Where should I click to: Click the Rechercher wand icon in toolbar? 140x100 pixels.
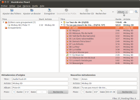click(x=101, y=10)
